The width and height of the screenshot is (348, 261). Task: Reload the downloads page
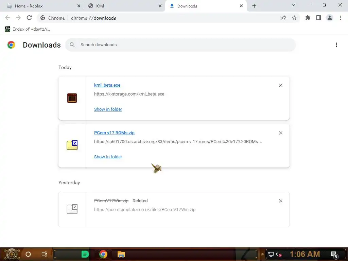[29, 18]
